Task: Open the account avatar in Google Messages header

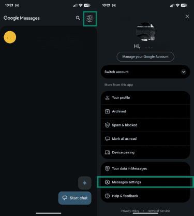Action: click(x=89, y=19)
